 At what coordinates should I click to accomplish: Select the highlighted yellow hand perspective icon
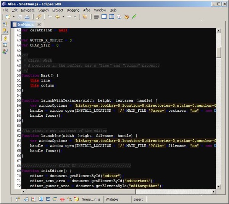tap(5, 38)
